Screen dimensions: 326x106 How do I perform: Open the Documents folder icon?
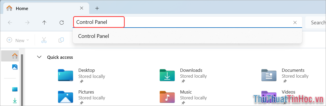(269, 75)
